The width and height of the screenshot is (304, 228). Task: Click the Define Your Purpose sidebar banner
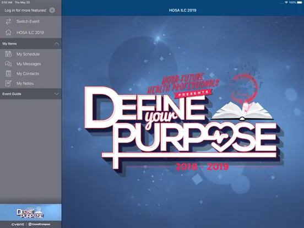point(31,212)
